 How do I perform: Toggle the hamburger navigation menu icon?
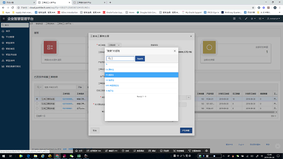pos(4,19)
